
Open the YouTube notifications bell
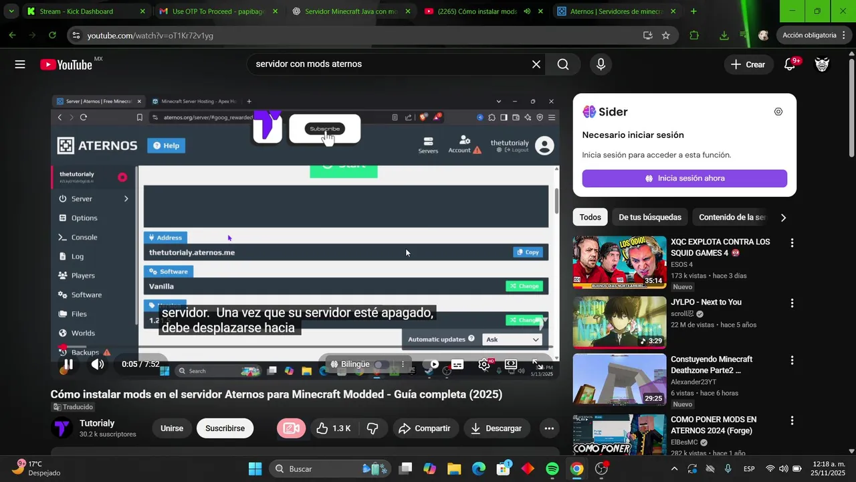(790, 64)
